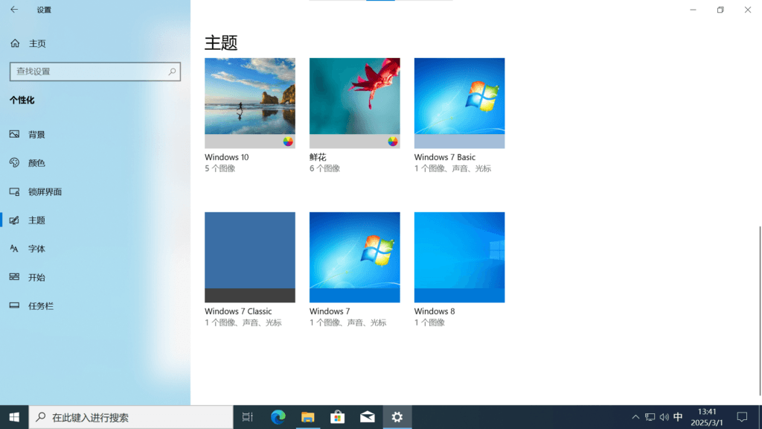This screenshot has height=429, width=762.
Task: Click the 查找设置 search field
Action: point(95,71)
